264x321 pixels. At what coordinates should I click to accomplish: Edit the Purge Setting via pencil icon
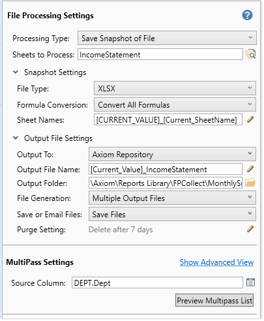coord(250,229)
